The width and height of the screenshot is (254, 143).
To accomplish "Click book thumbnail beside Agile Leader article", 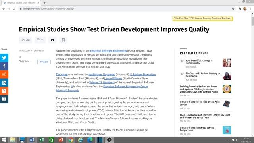I will point(227,104).
